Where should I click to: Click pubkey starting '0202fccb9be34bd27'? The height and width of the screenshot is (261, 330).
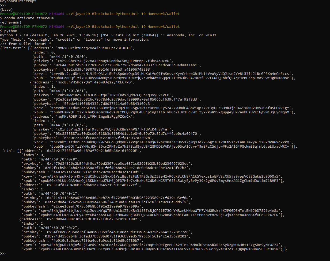coord(116,168)
